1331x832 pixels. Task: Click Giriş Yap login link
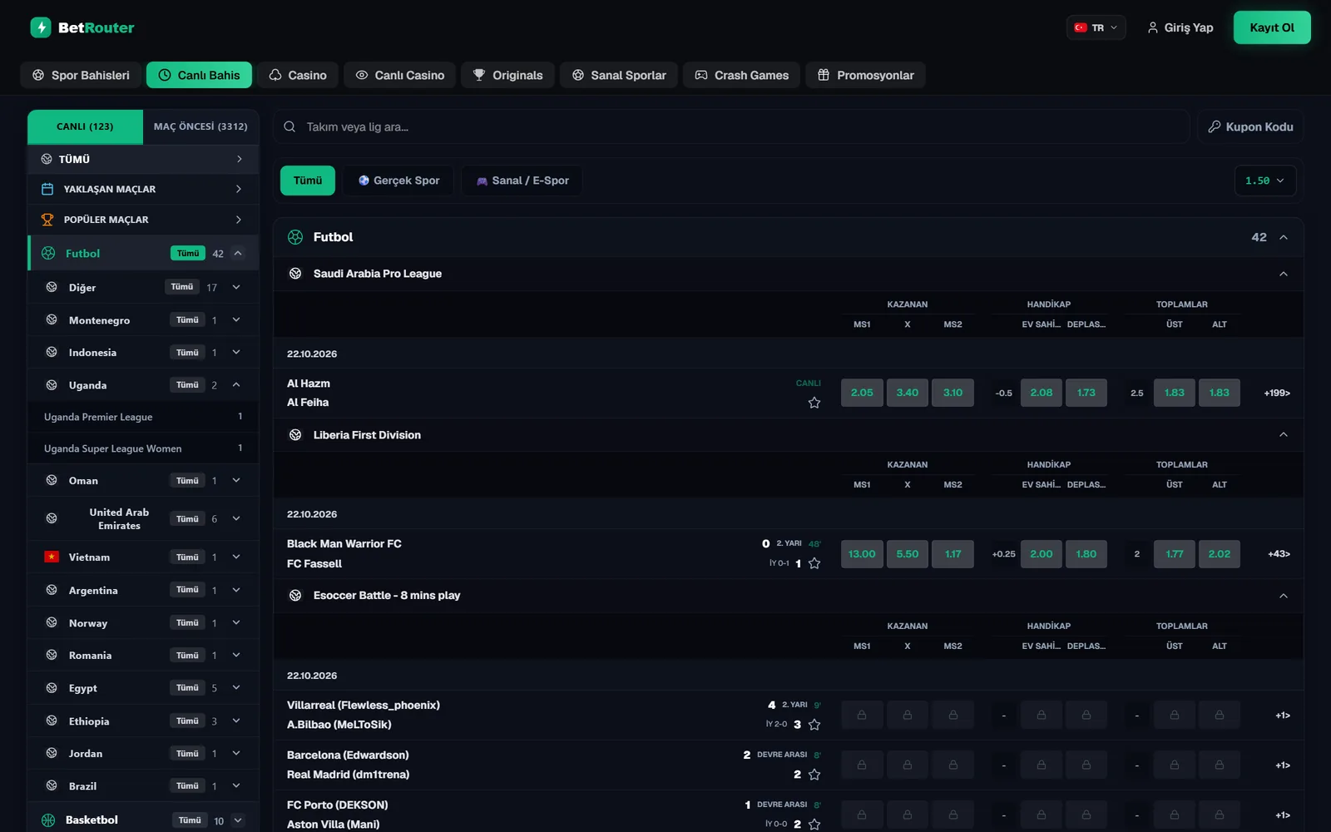click(1180, 27)
